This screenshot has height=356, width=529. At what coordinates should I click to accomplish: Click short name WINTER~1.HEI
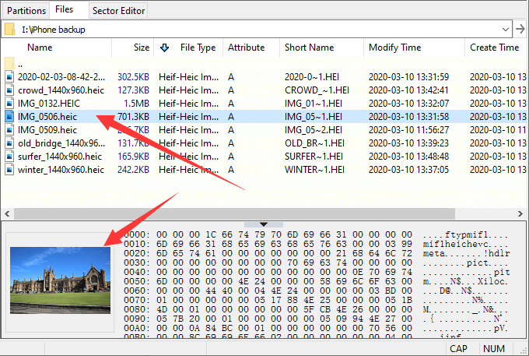[x=314, y=170]
